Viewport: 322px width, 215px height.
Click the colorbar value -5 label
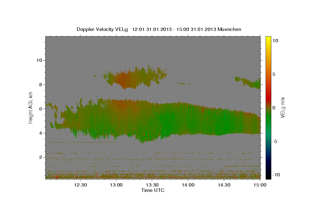(x=275, y=141)
